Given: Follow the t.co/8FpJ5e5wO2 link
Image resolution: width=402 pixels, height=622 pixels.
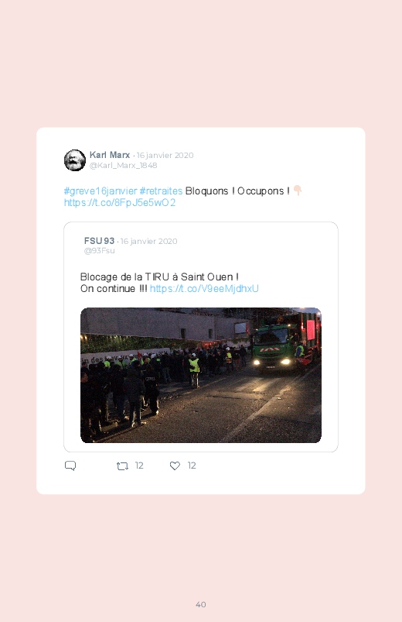Looking at the screenshot, I should point(120,203).
